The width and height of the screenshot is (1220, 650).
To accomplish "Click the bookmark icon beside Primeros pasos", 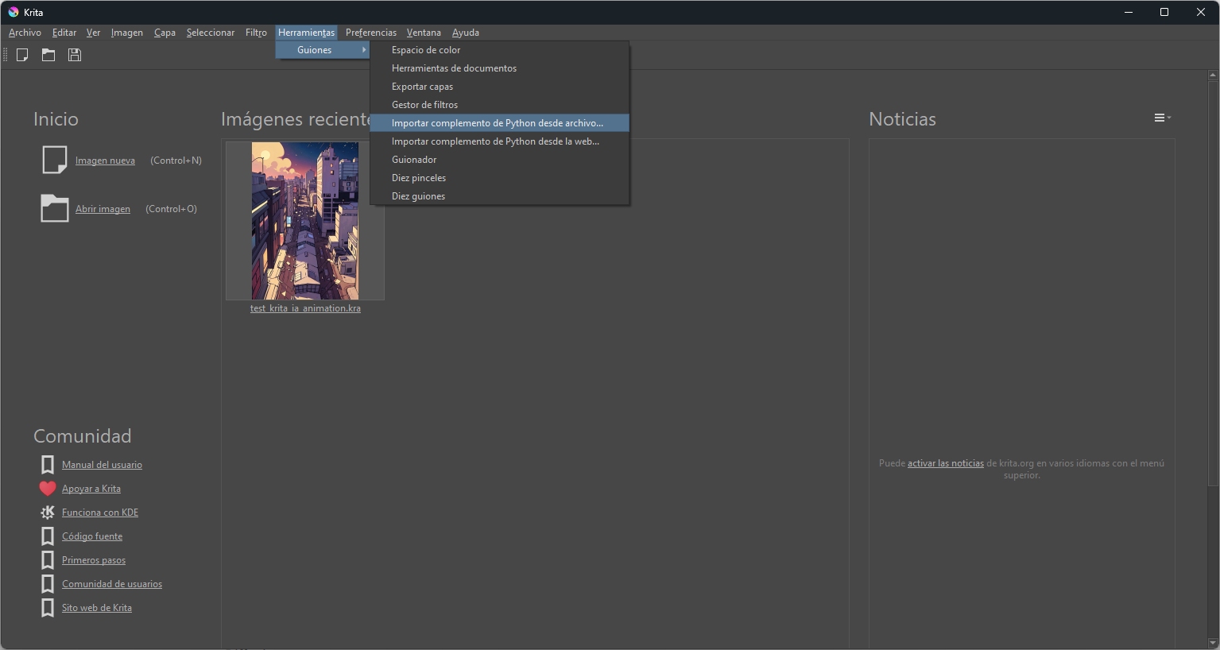I will pyautogui.click(x=48, y=560).
